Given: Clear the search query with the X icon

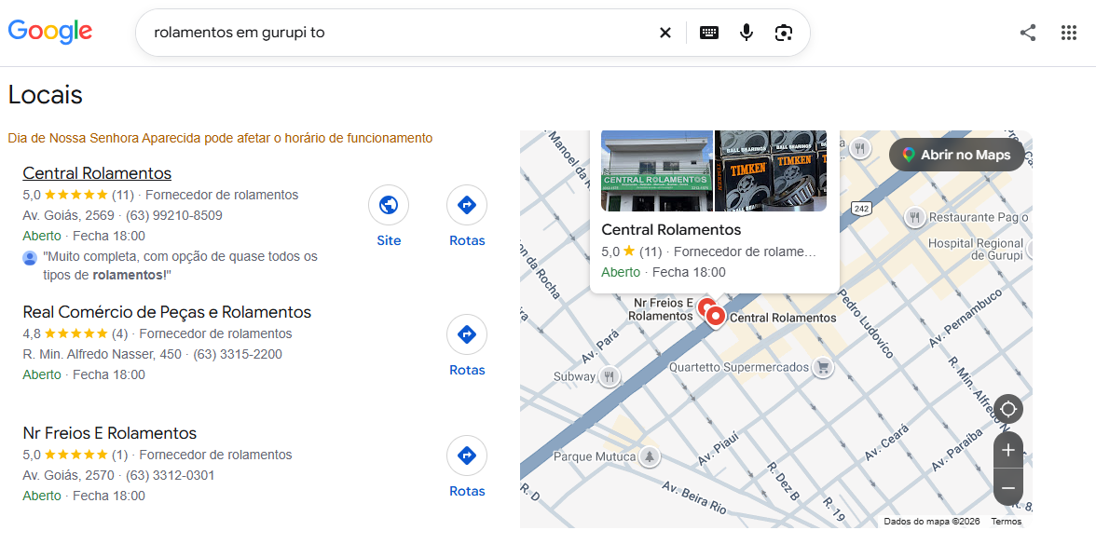Looking at the screenshot, I should (x=665, y=33).
